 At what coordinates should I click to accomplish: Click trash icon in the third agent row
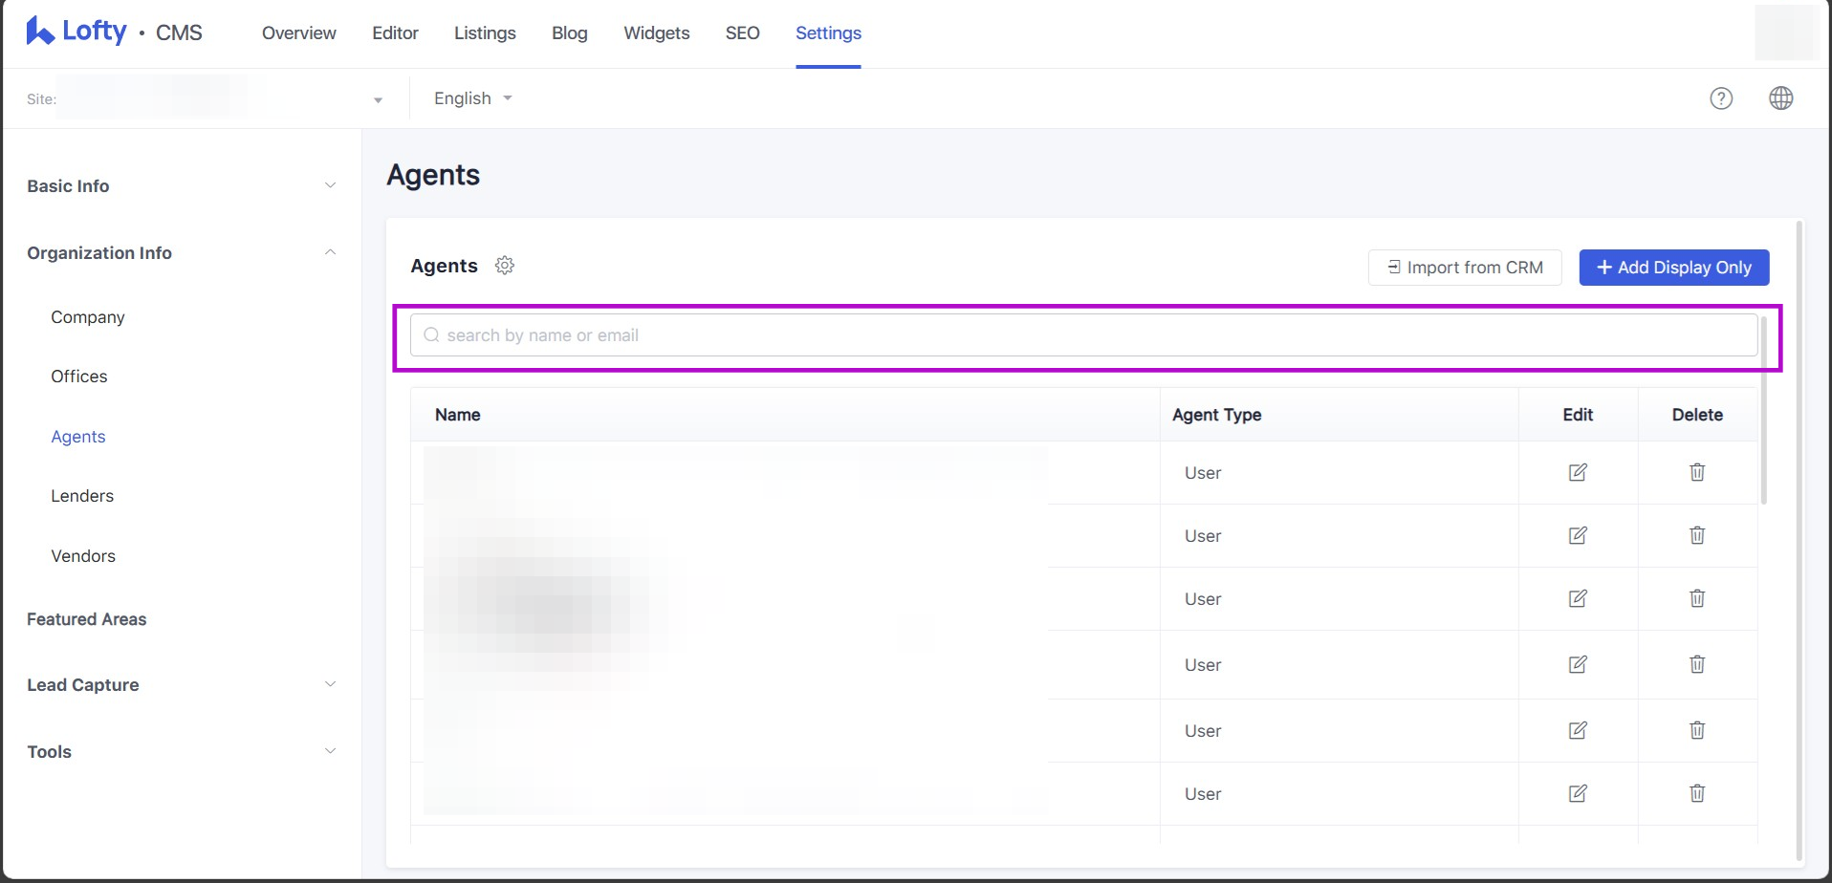click(1697, 598)
